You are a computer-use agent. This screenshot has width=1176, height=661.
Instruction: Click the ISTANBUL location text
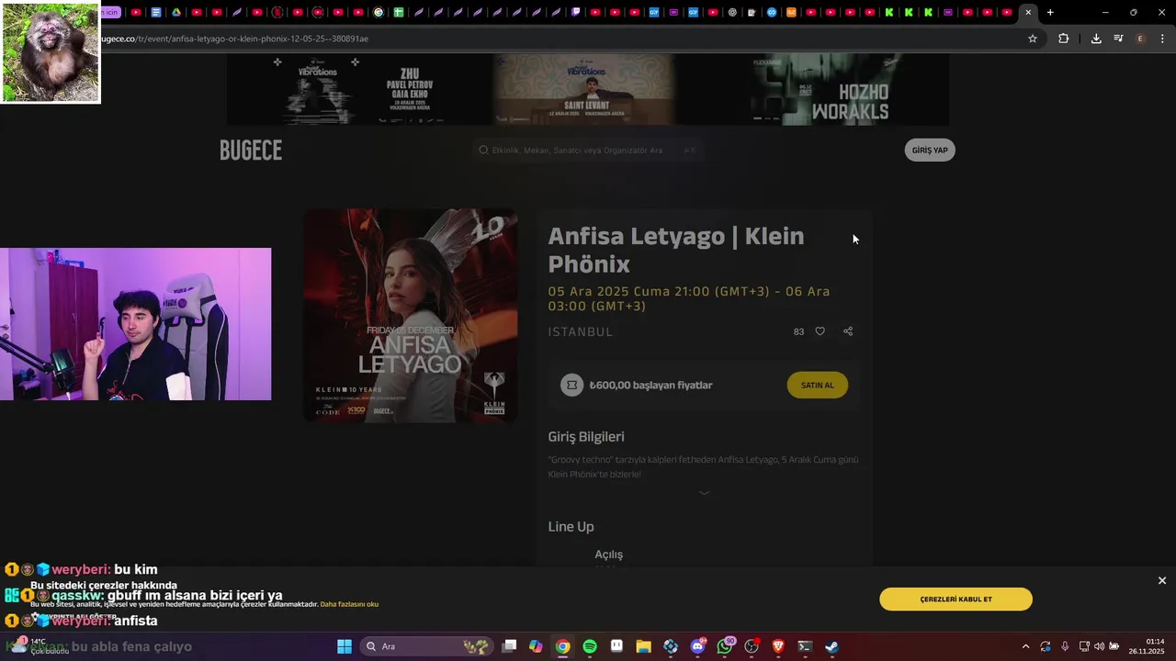point(581,331)
